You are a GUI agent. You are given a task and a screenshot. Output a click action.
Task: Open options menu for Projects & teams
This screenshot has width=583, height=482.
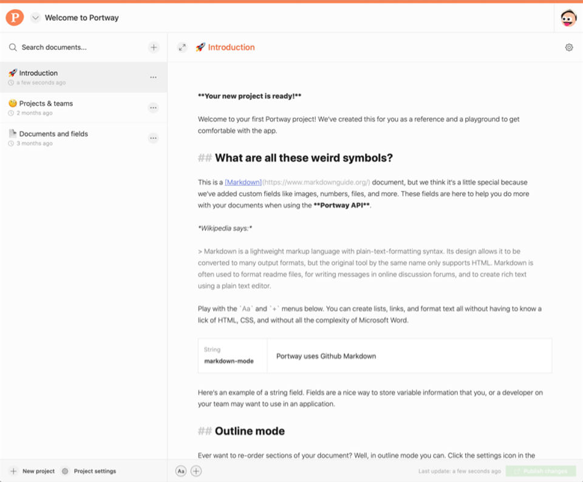click(153, 108)
